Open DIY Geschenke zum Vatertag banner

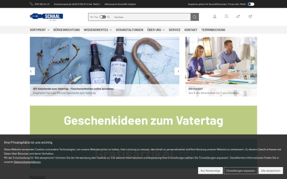pyautogui.click(x=104, y=66)
